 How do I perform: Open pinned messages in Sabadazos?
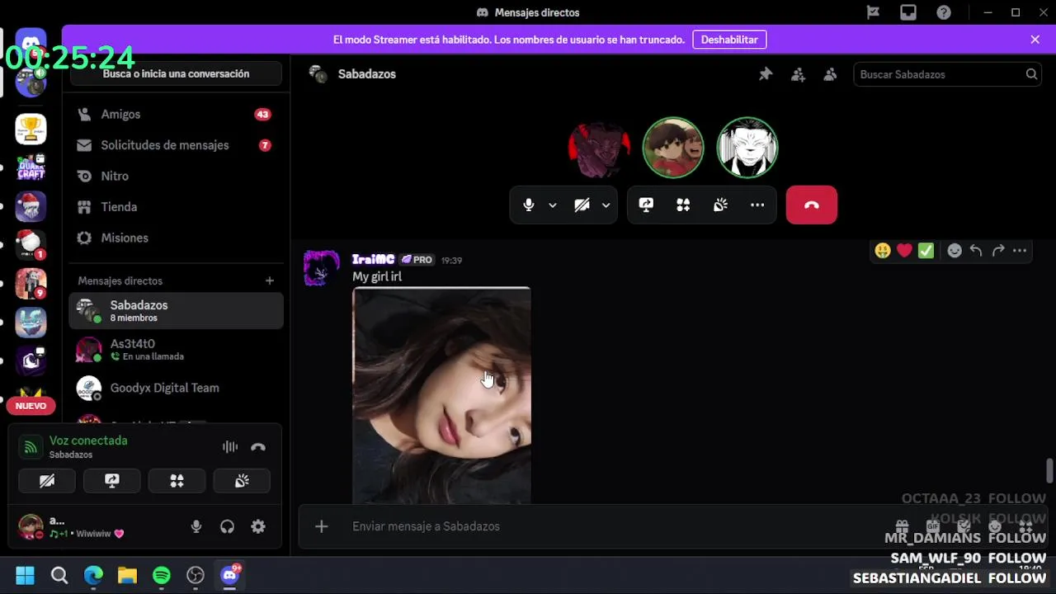click(x=766, y=74)
